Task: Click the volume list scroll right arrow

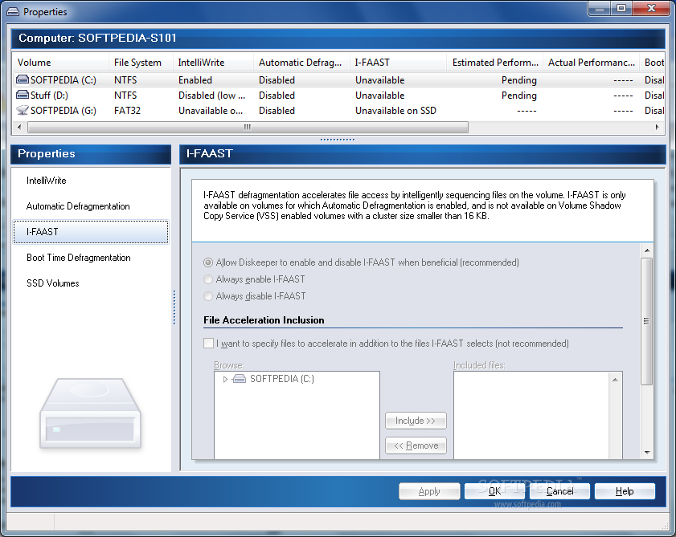Action: [657, 127]
